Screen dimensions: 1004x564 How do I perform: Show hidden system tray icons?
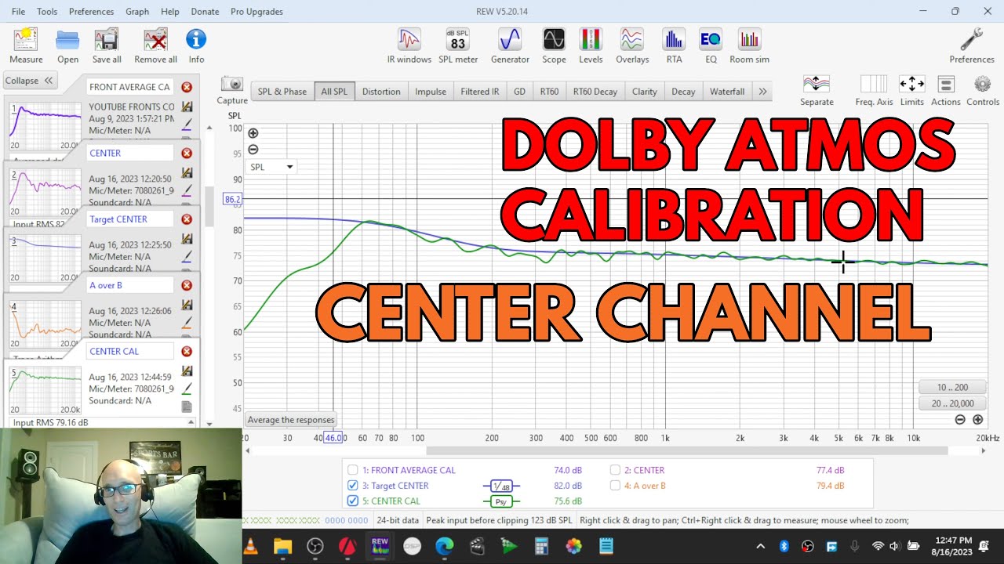pyautogui.click(x=760, y=546)
